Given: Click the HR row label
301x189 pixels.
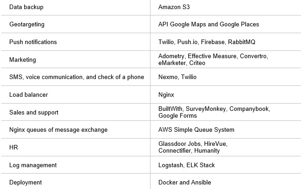Looking at the screenshot, I should coord(13,147).
